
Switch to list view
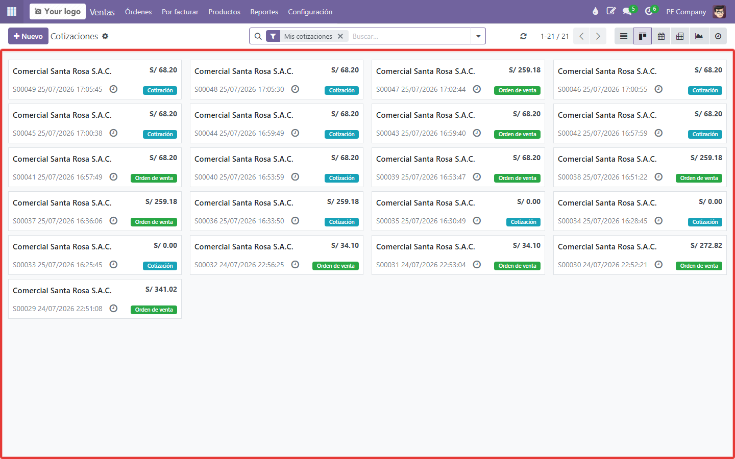point(624,36)
